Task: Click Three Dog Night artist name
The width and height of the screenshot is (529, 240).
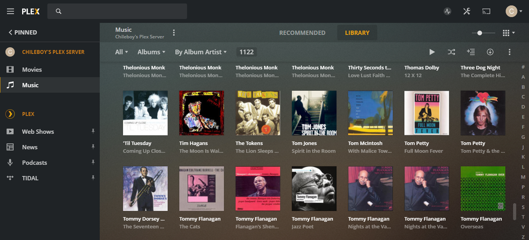Action: 481,67
